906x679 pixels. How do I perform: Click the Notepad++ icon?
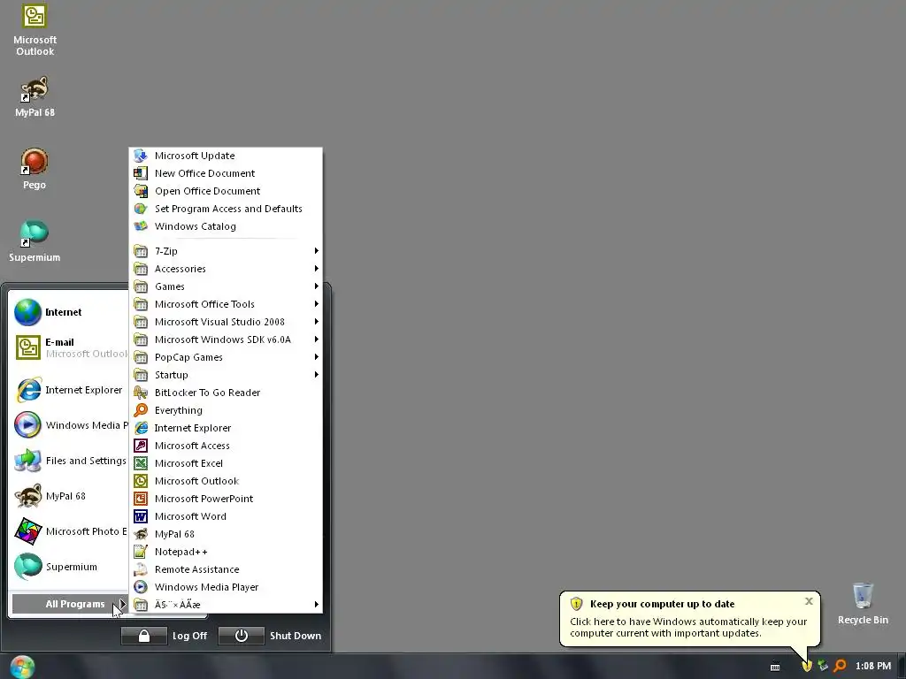click(141, 552)
